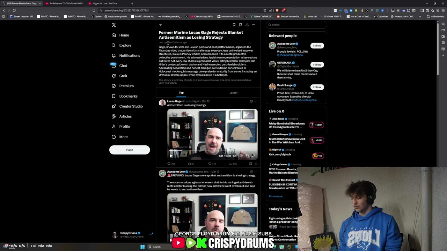The image size is (447, 251).
Task: Click the flag icon in story header
Action: pyautogui.click(x=241, y=25)
